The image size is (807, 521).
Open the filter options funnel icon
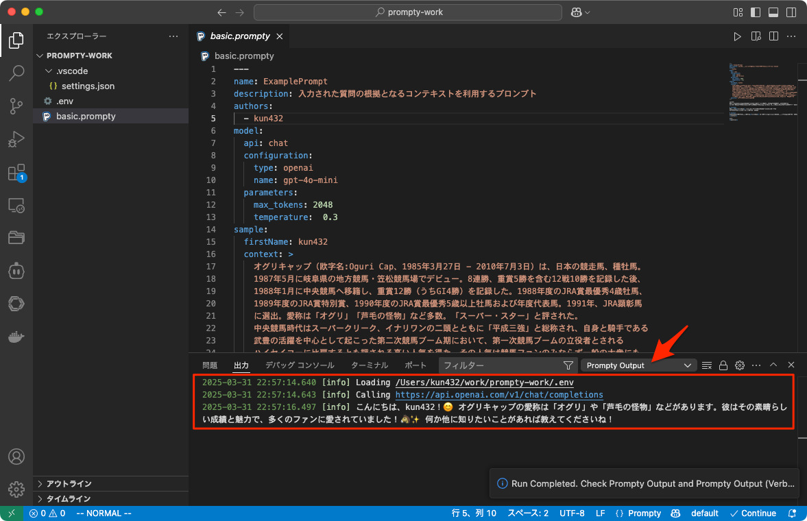pyautogui.click(x=568, y=365)
